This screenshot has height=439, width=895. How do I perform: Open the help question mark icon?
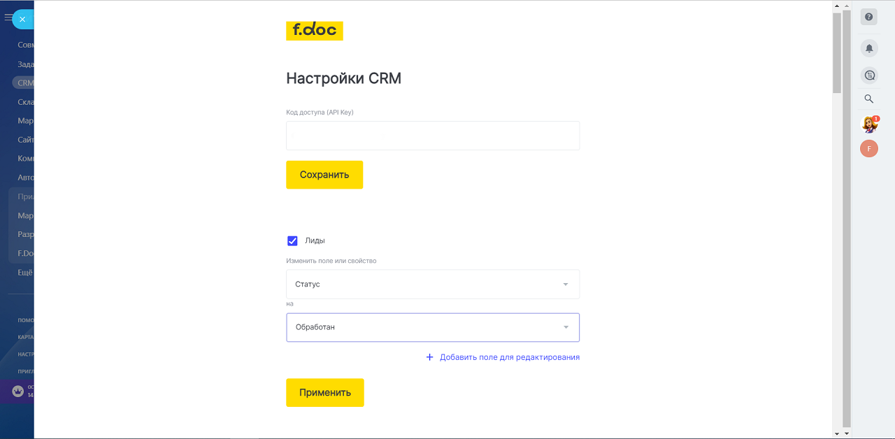[869, 17]
